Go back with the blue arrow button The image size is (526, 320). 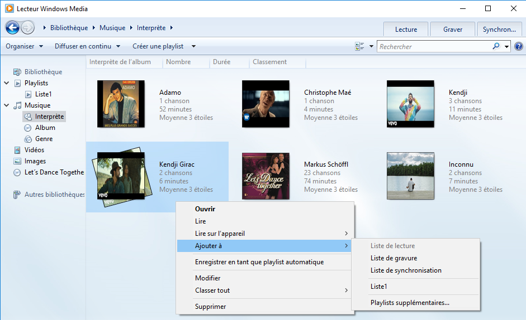tap(12, 27)
